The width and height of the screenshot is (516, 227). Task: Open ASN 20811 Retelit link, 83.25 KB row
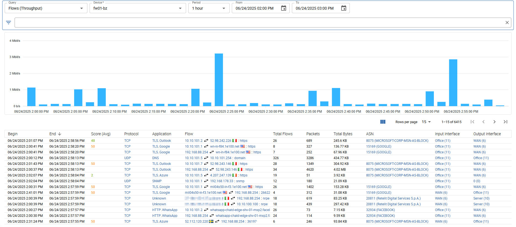pyautogui.click(x=393, y=198)
